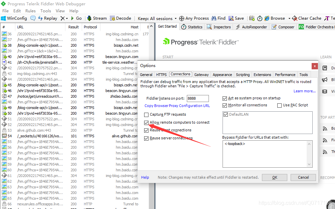This screenshot has width=335, height=209.
Task: Toggle Reuse server connections checkbox
Action: 146,138
